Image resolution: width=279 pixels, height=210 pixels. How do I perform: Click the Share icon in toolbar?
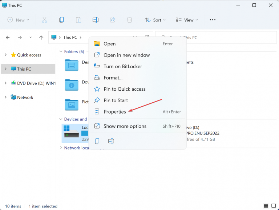[x=113, y=20]
